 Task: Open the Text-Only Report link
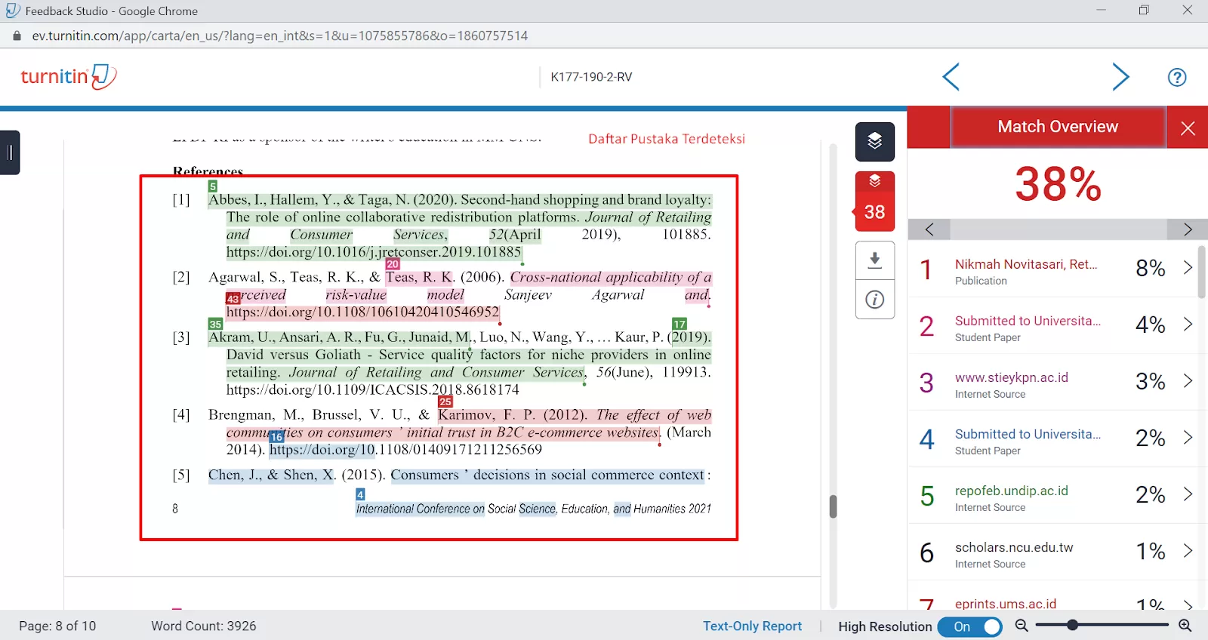[751, 626]
